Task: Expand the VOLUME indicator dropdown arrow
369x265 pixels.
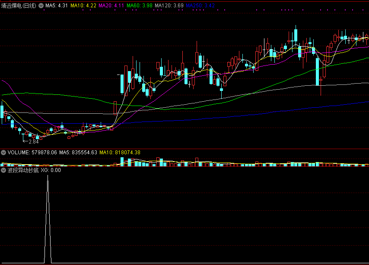Action: pyautogui.click(x=3, y=153)
